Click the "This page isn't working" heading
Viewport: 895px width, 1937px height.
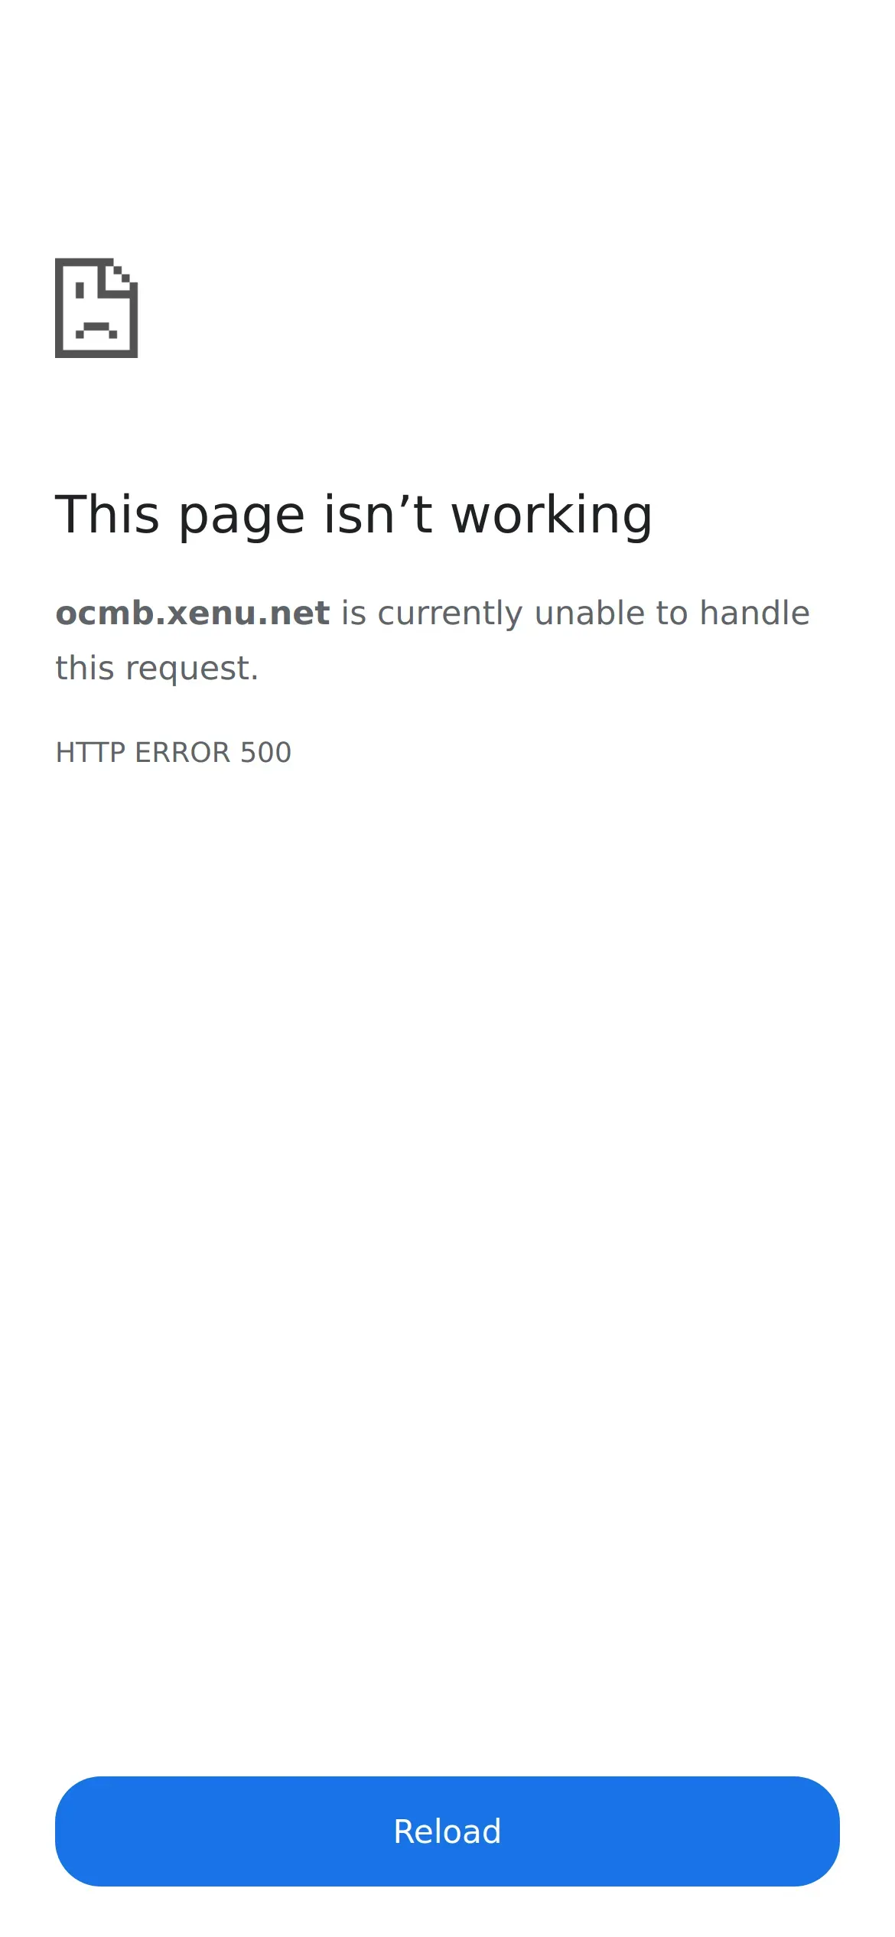[x=354, y=515]
